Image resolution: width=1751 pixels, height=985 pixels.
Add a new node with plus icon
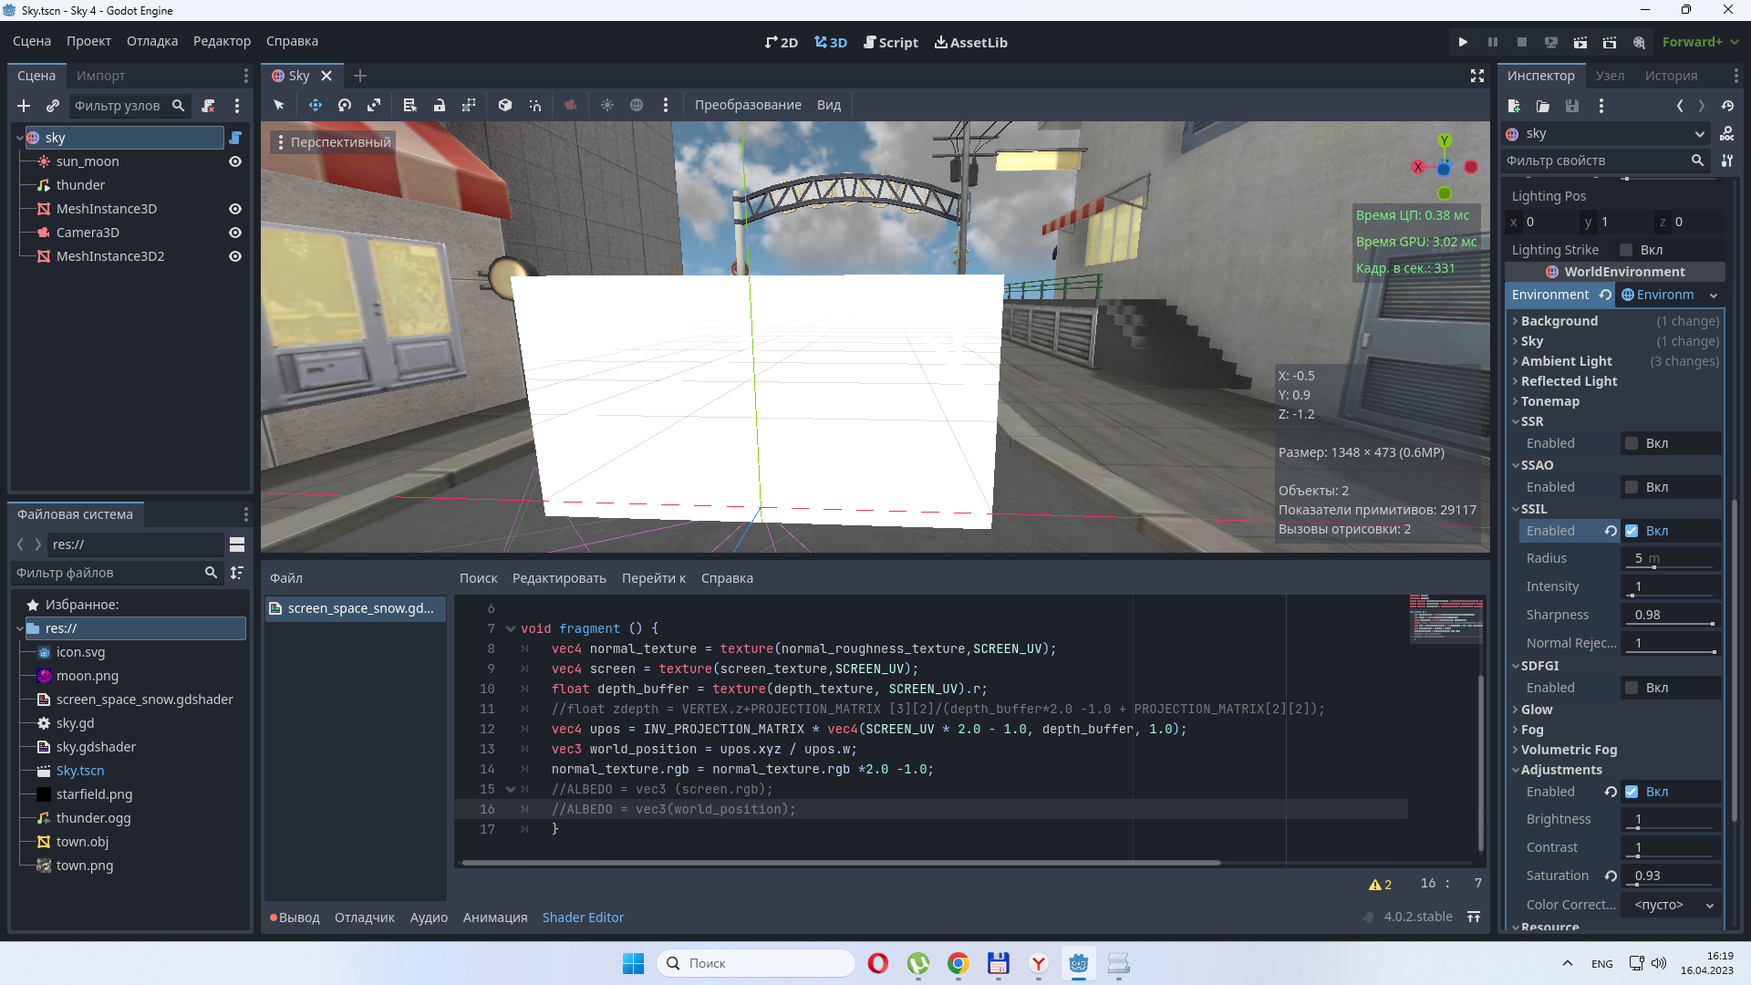click(24, 106)
